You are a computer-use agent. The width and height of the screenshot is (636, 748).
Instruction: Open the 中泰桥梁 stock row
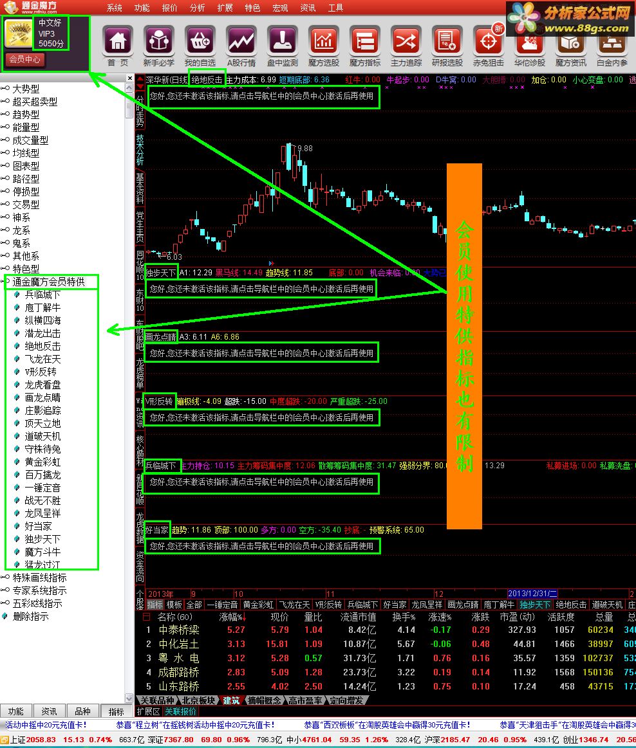pos(387,630)
